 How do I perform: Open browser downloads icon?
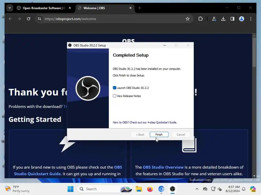(223, 19)
